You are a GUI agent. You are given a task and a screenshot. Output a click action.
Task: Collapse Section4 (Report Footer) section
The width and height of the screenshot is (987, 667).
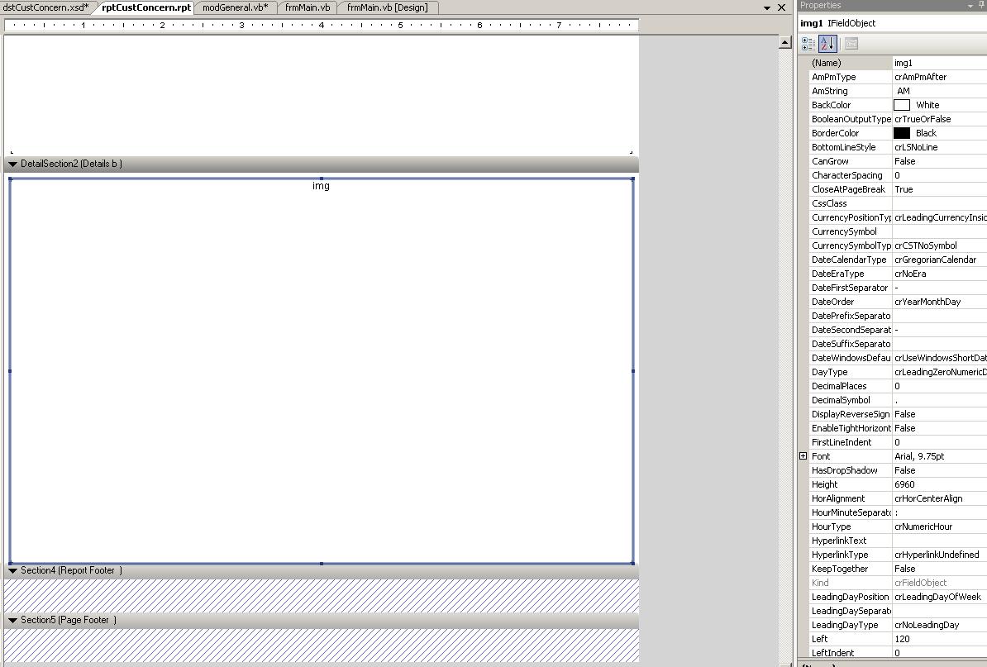pyautogui.click(x=12, y=571)
